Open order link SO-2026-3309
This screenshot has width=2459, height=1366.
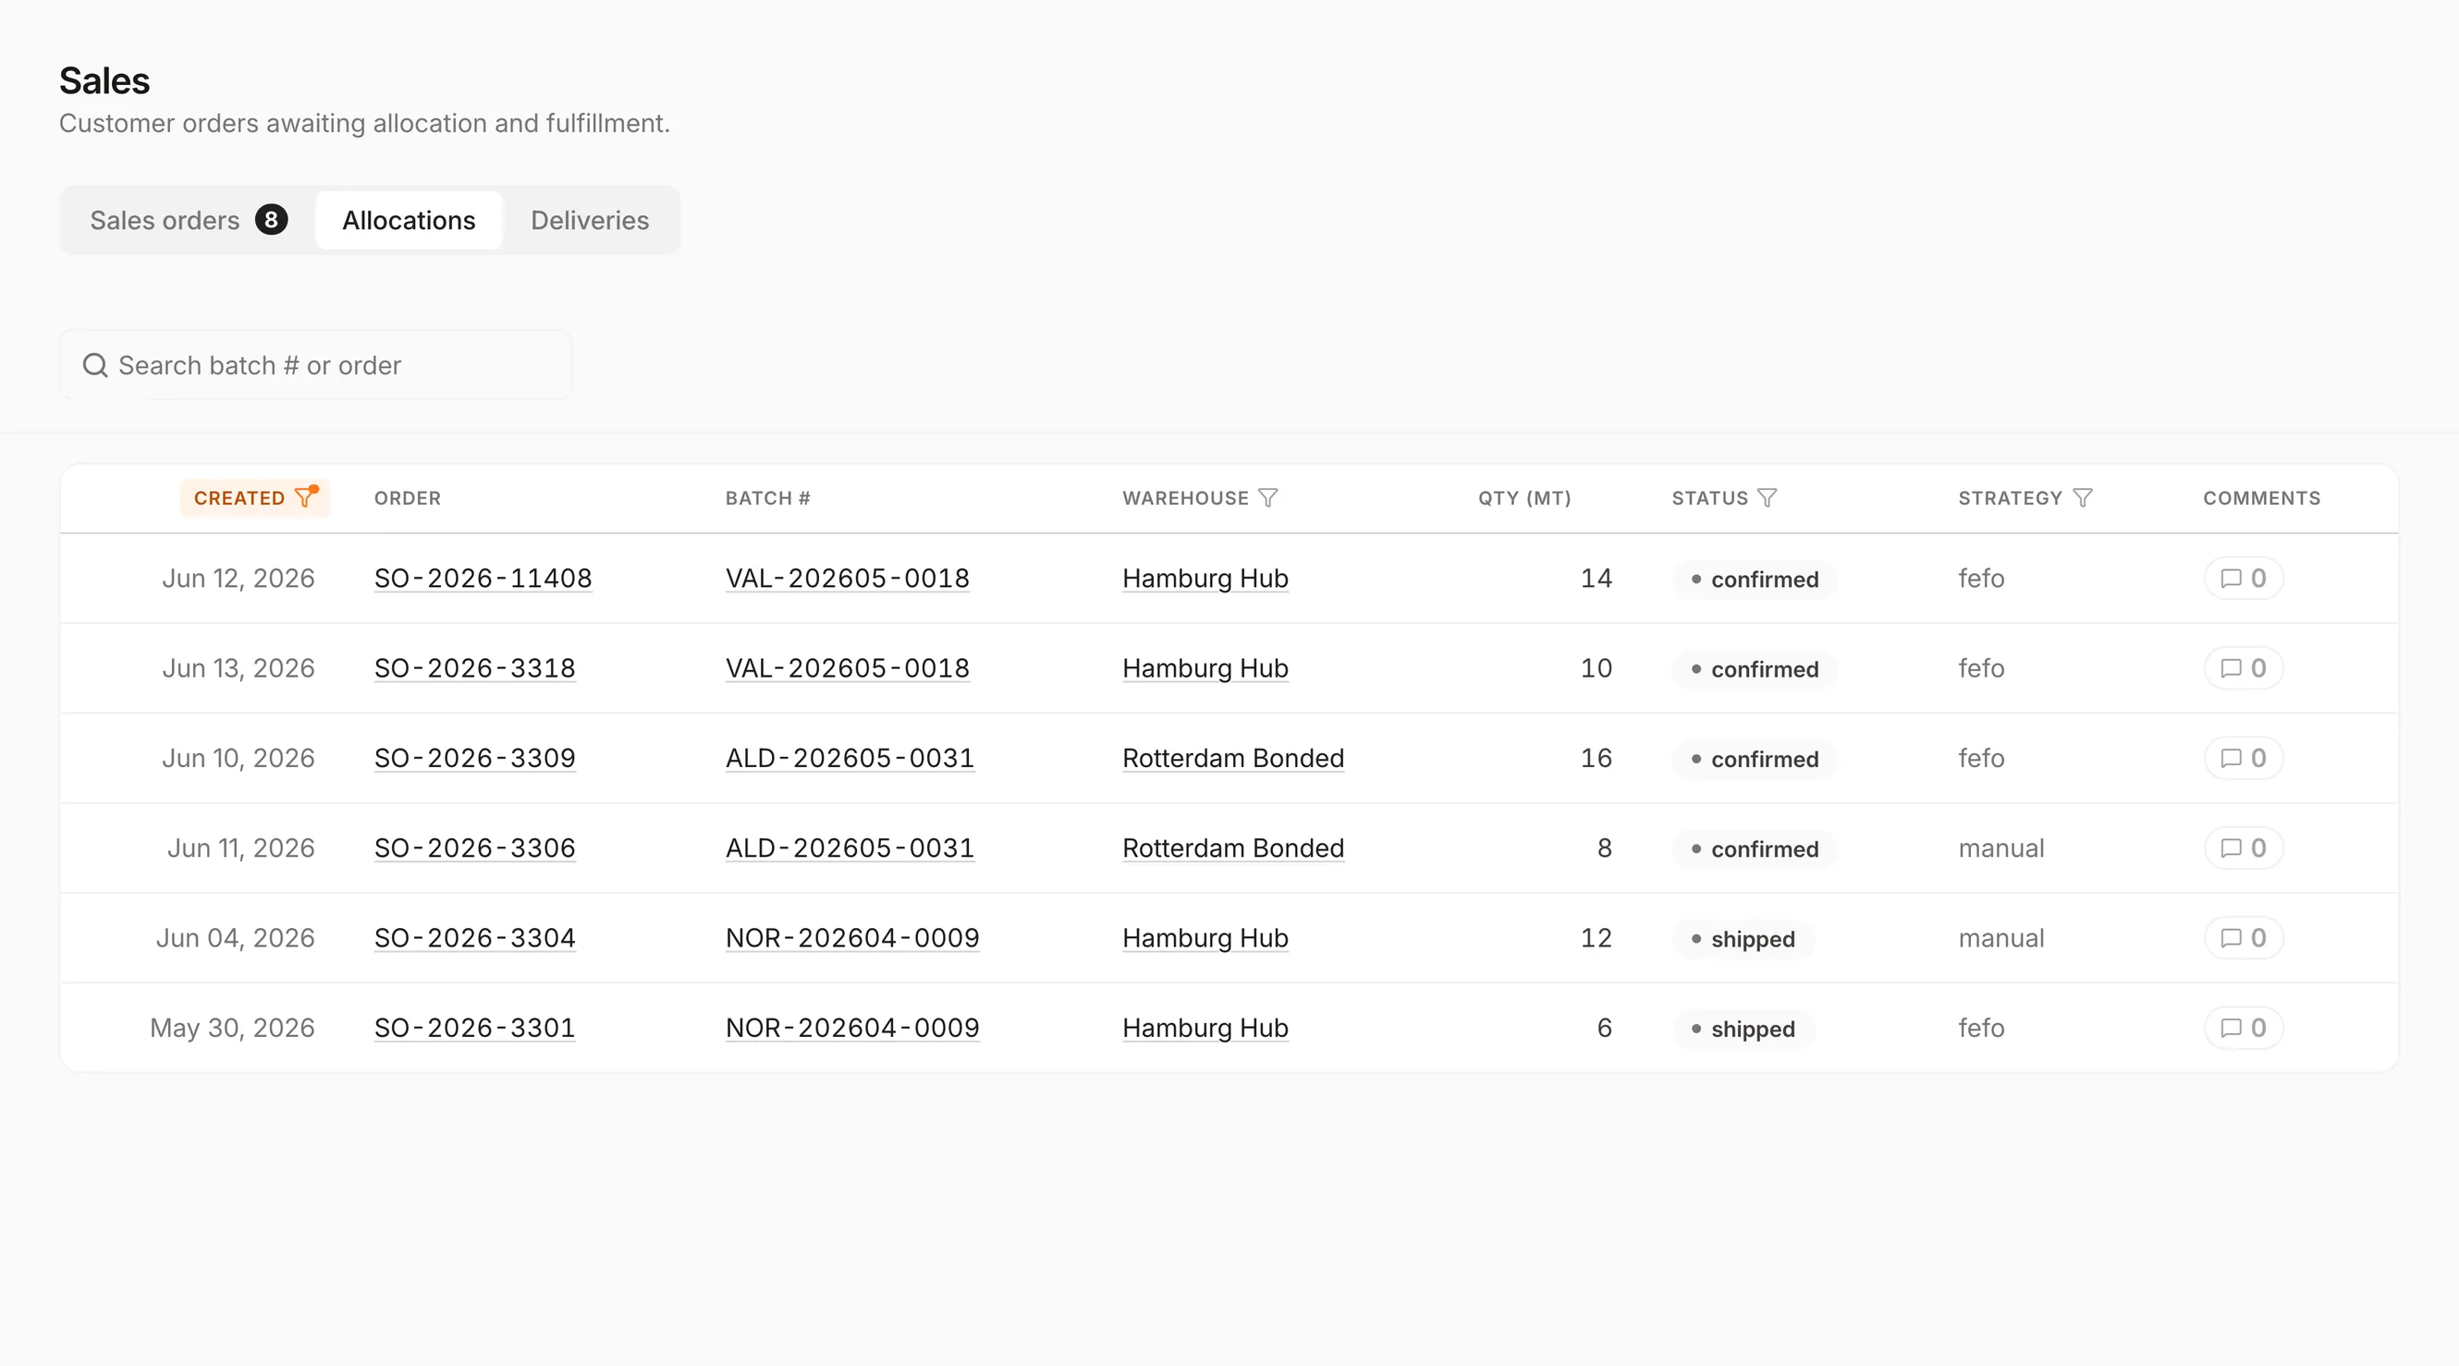(x=474, y=758)
